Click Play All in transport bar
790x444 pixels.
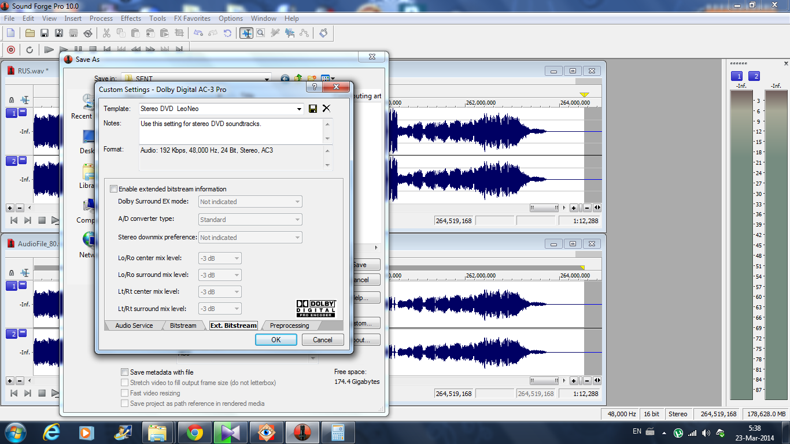coord(49,50)
